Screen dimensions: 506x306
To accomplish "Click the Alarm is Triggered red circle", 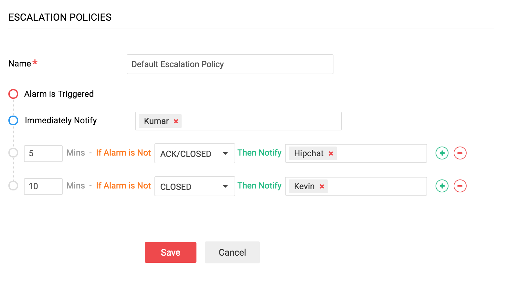I will [x=13, y=94].
